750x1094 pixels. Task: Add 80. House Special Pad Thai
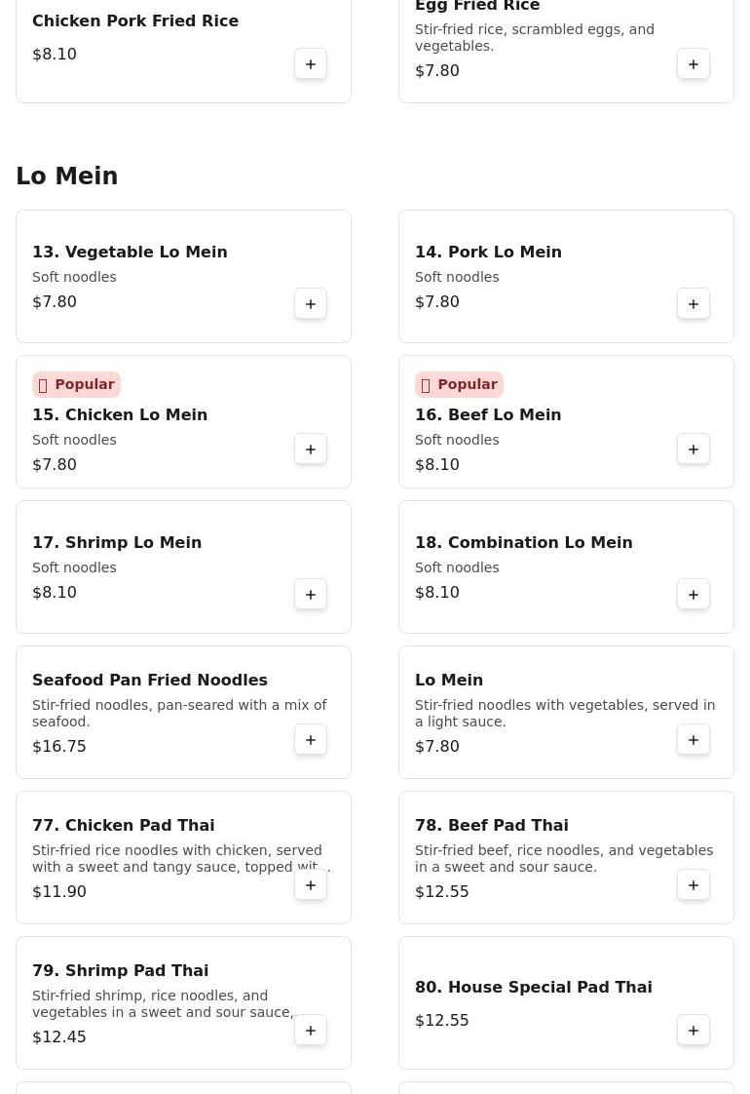coord(694,1031)
